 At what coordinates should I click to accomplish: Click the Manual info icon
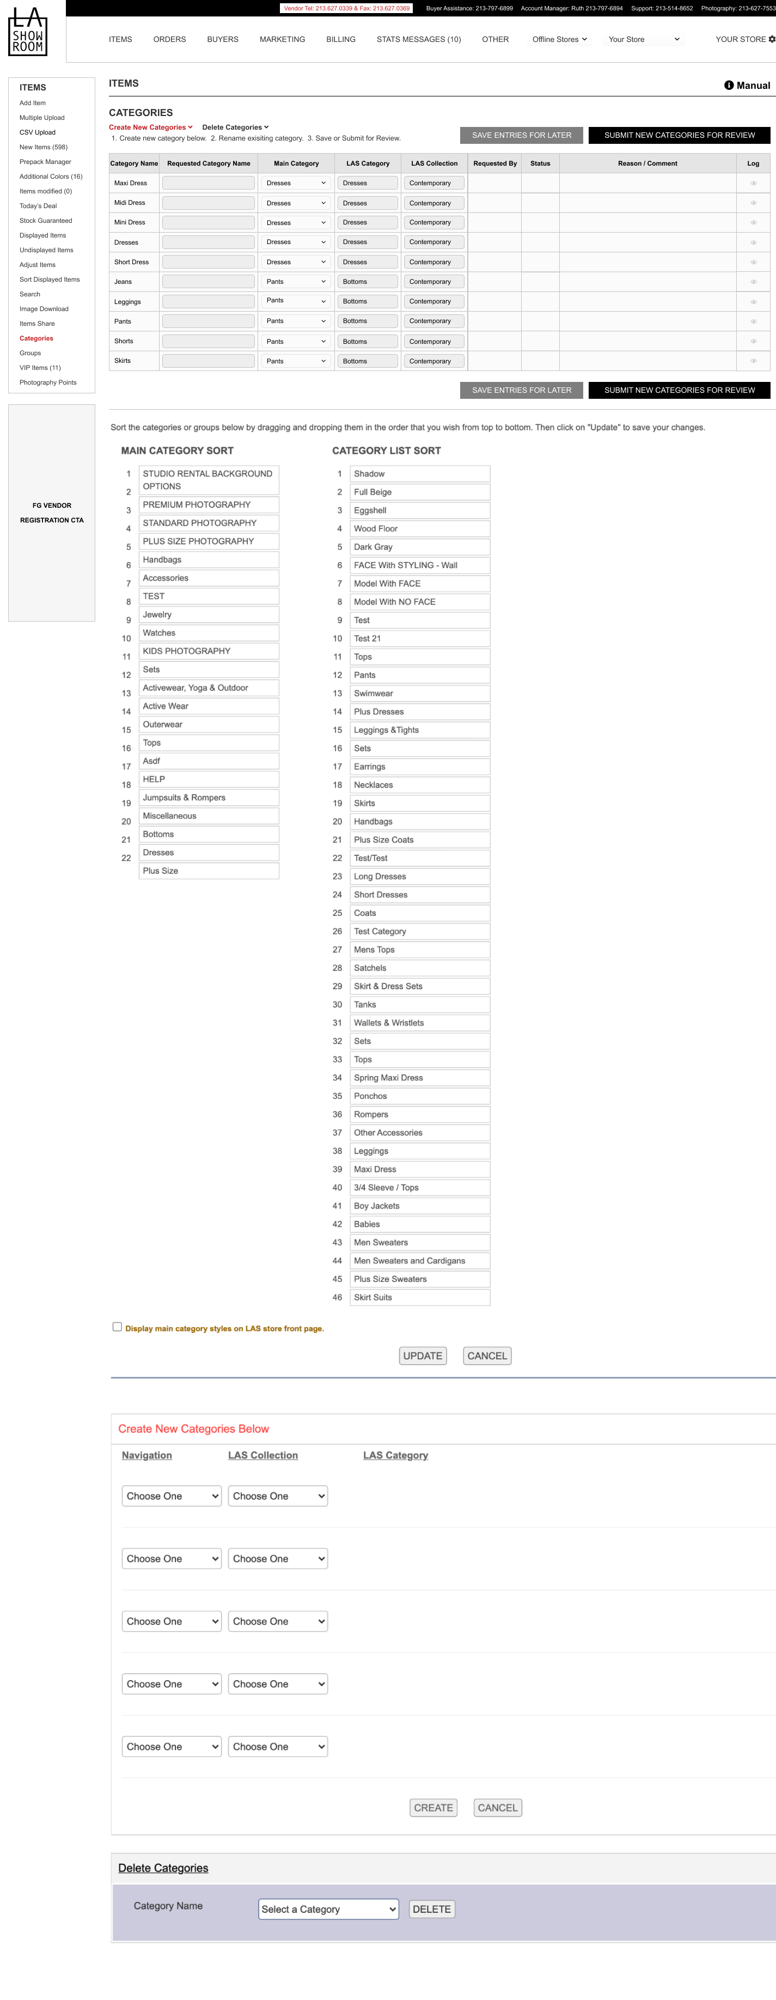(729, 86)
